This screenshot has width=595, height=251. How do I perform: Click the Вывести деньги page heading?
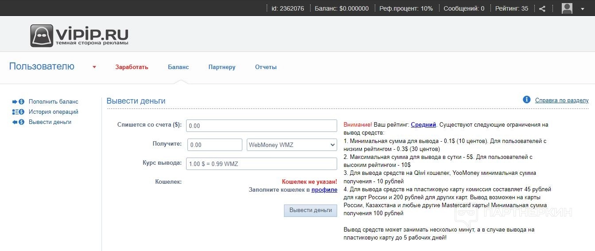[x=136, y=101]
